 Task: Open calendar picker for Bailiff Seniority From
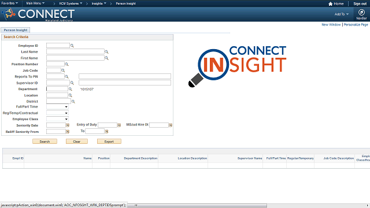[x=68, y=132]
